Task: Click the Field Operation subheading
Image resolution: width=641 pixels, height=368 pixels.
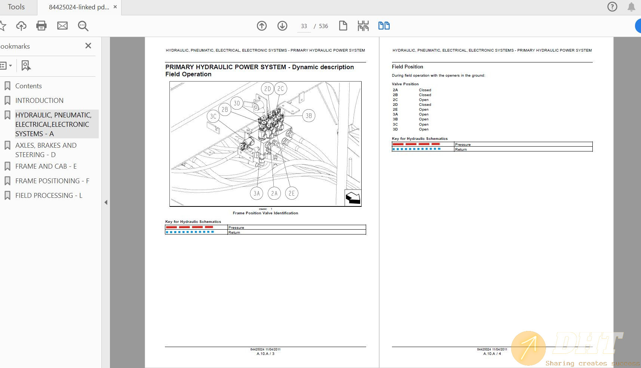Action: click(x=188, y=74)
